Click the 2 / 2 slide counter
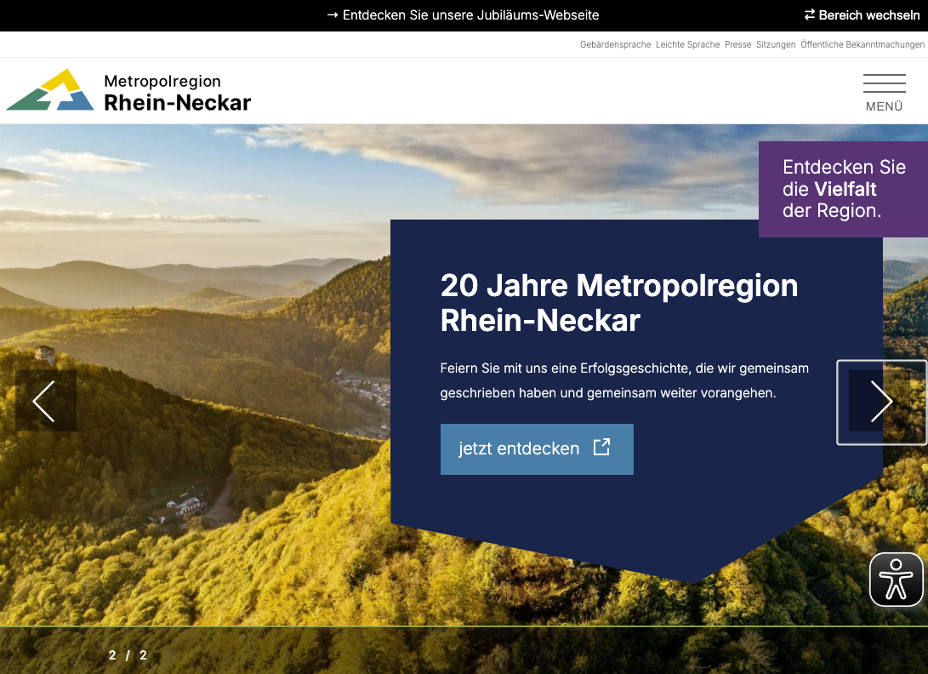928x674 pixels. pyautogui.click(x=128, y=655)
